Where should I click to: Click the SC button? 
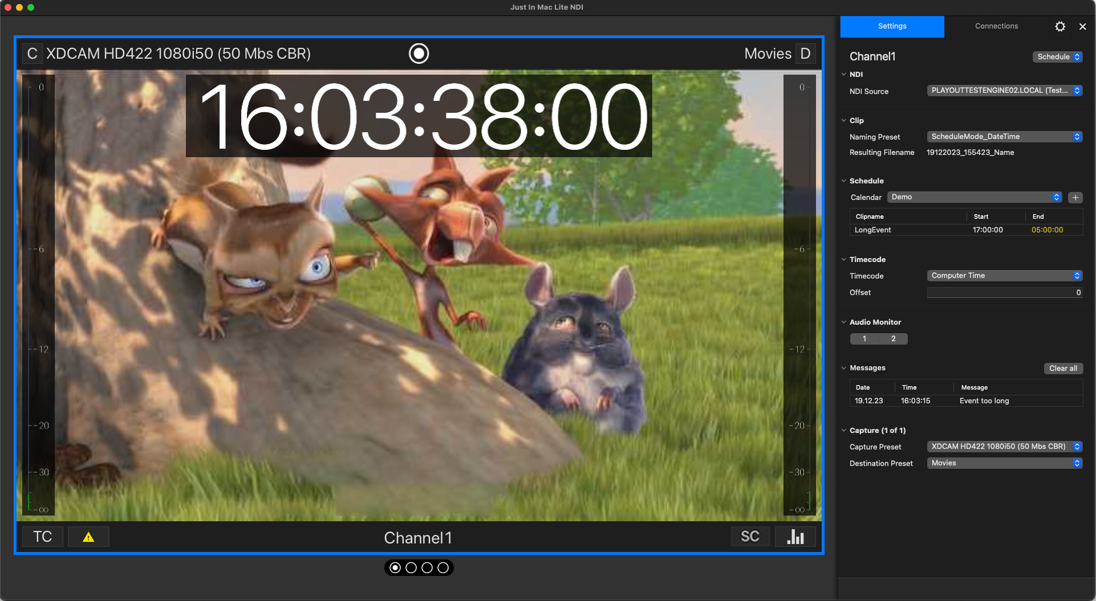pyautogui.click(x=750, y=537)
